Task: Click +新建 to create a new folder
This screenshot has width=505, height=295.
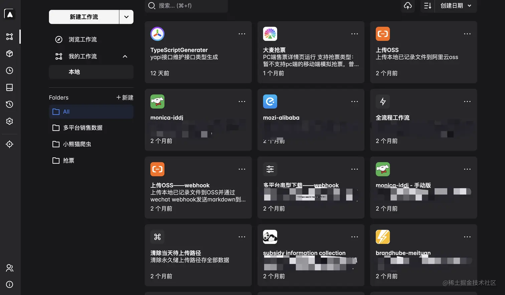Action: [x=124, y=97]
